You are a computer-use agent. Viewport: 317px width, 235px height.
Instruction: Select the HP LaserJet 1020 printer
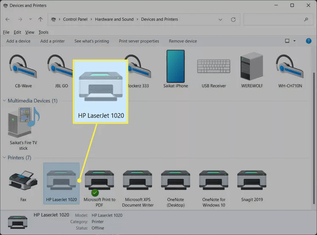tap(61, 183)
